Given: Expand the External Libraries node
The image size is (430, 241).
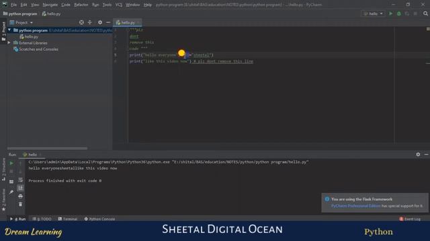Looking at the screenshot, I should pos(9,43).
